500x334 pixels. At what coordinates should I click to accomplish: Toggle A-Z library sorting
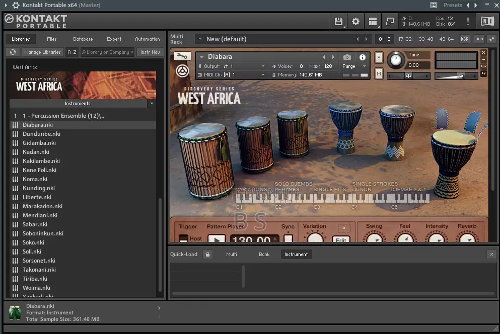click(x=72, y=52)
